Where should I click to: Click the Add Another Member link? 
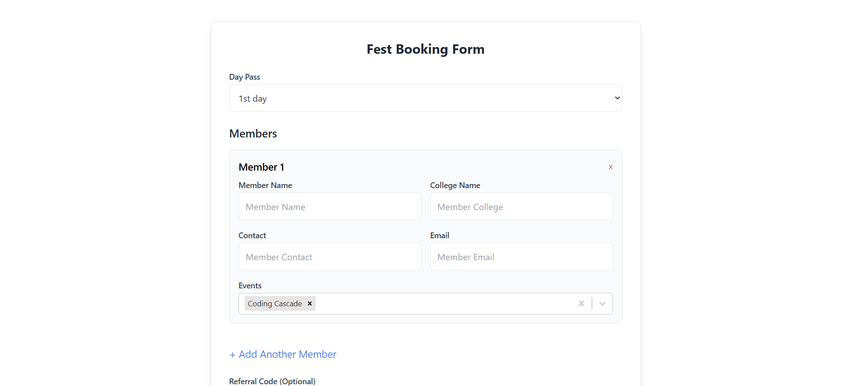pyautogui.click(x=287, y=354)
